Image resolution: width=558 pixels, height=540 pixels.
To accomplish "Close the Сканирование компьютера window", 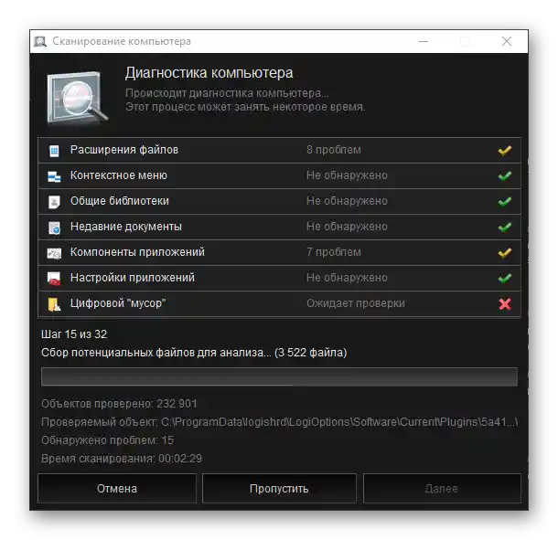I will 507,42.
